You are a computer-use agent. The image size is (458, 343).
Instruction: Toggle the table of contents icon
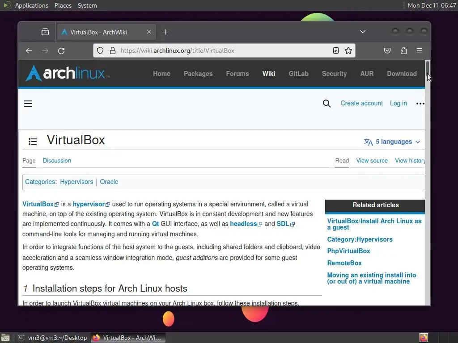coord(32,142)
